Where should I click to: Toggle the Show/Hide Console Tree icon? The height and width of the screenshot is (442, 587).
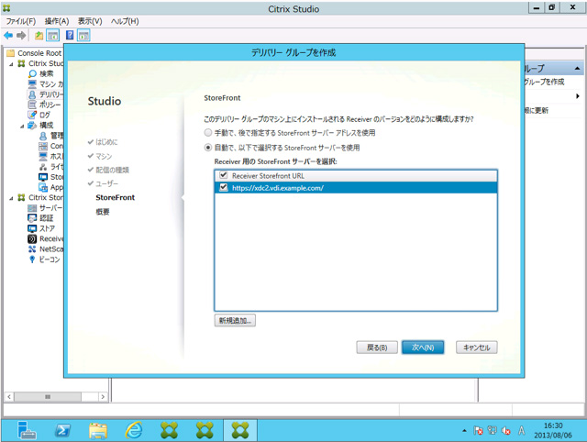click(53, 36)
